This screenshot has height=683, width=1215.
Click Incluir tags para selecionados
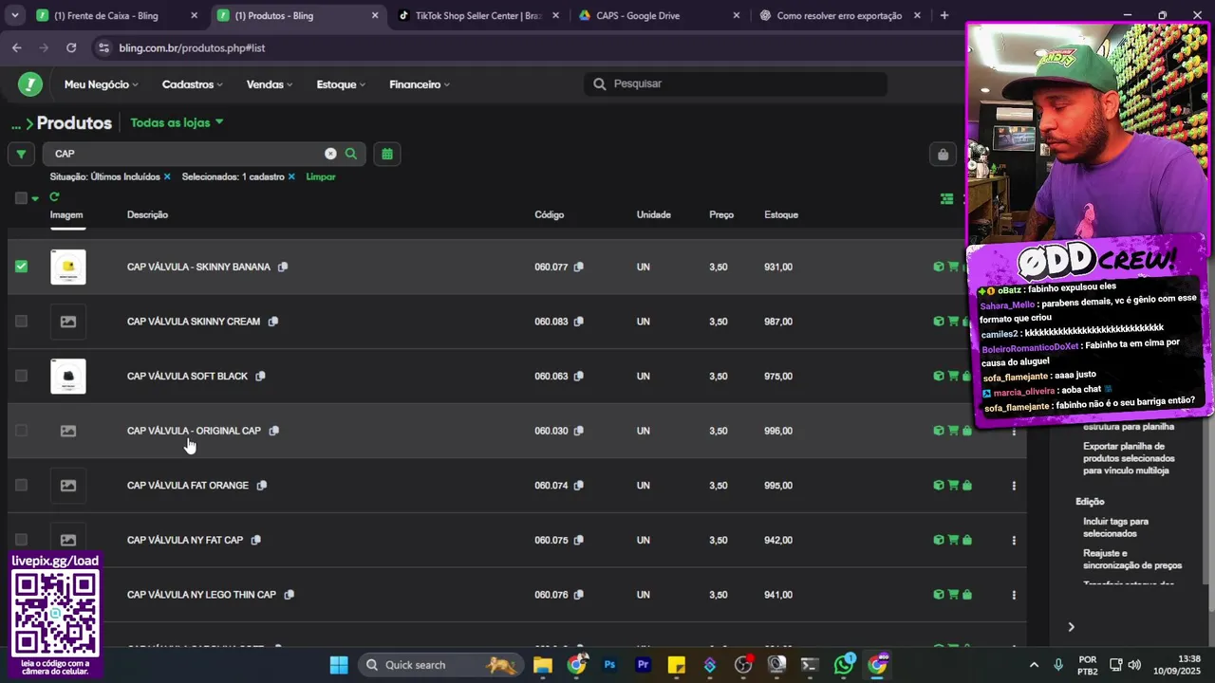pyautogui.click(x=1116, y=527)
